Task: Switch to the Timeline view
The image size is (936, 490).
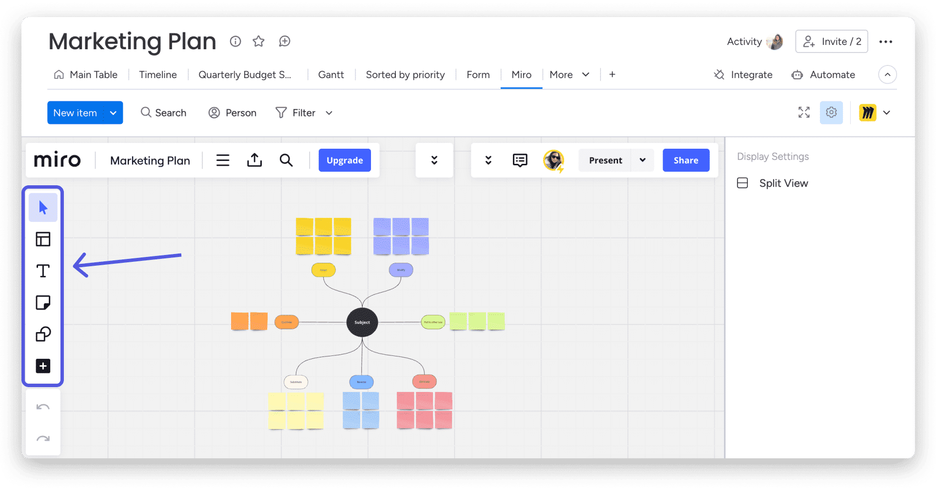Action: pos(158,75)
